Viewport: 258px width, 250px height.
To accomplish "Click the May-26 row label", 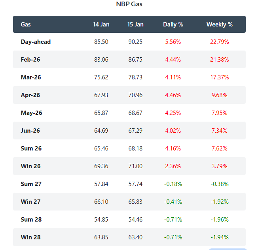I will (x=31, y=113).
